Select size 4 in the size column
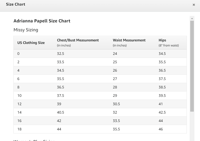200x141 pixels. click(x=18, y=70)
